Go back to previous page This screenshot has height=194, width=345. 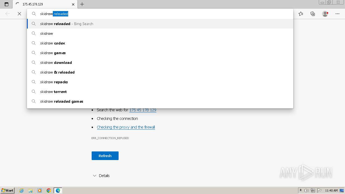tap(8, 14)
